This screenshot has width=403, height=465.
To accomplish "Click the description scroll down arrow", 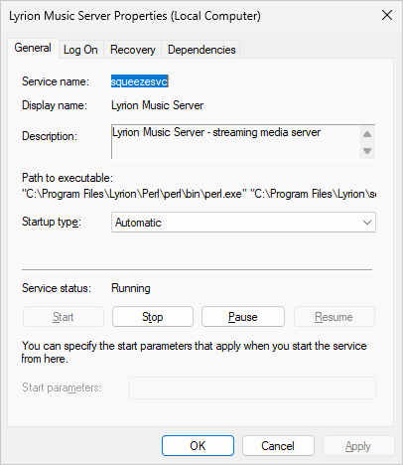I will pos(367,151).
